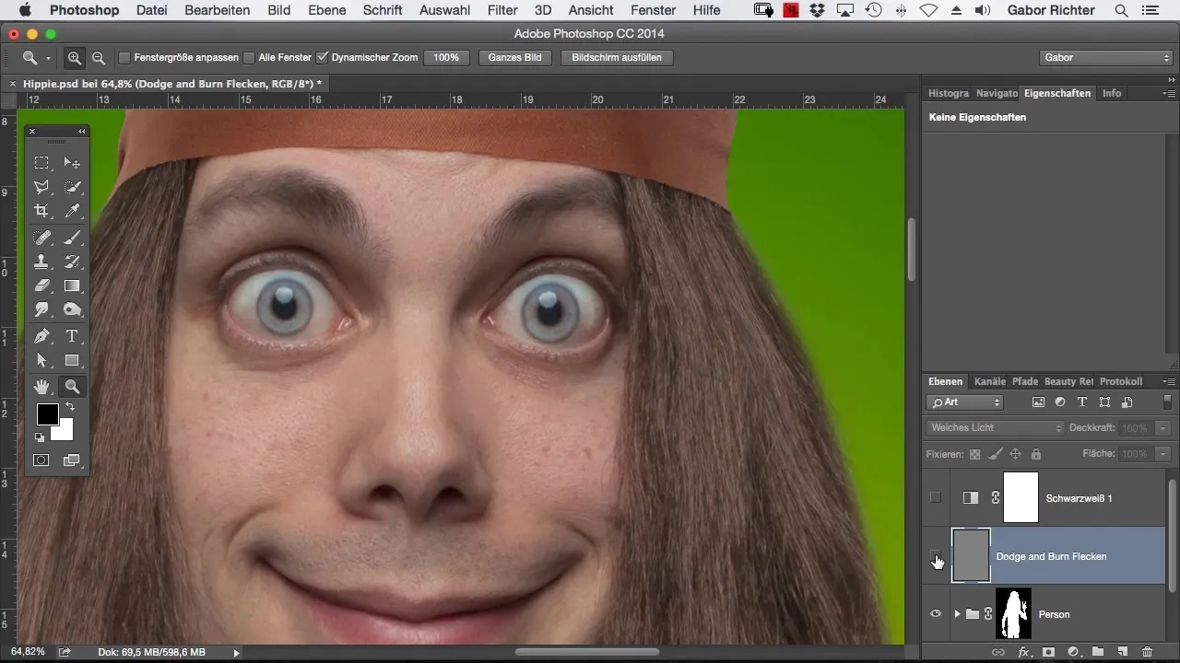Open the tool preset picker arrow
The height and width of the screenshot is (663, 1180).
(48, 58)
